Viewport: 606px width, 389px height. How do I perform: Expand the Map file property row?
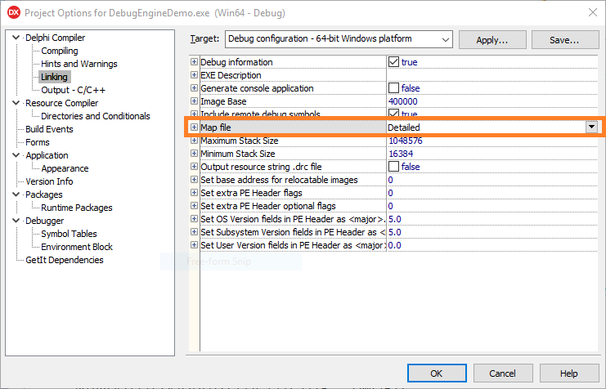tap(194, 127)
